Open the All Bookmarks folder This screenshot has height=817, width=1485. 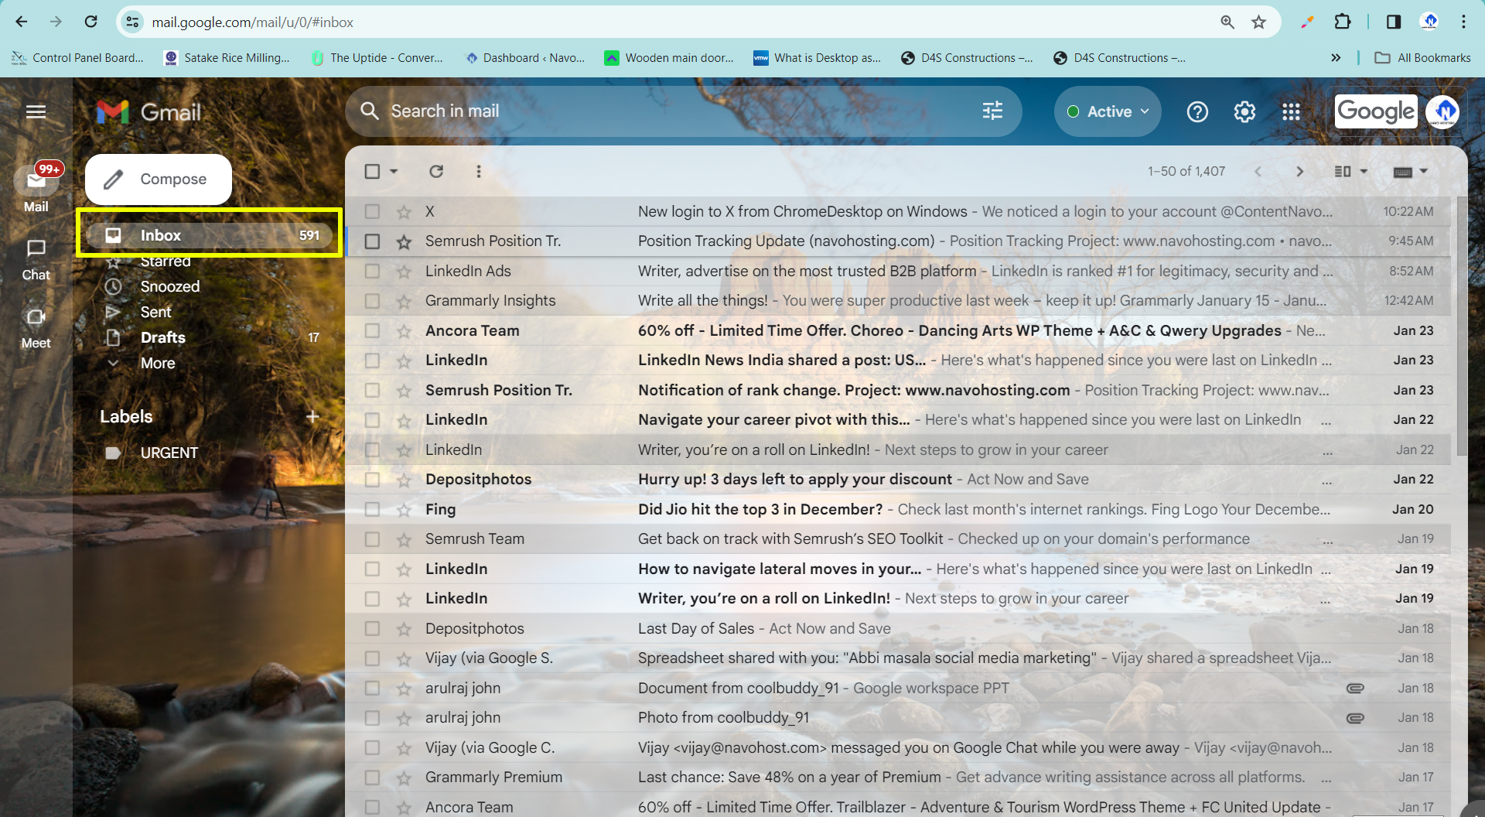pos(1422,57)
